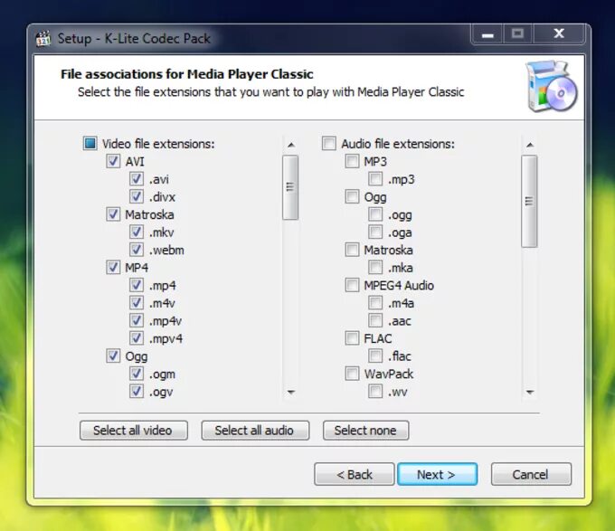
Task: Check the audio Matroska group checkbox
Action: [x=352, y=250]
